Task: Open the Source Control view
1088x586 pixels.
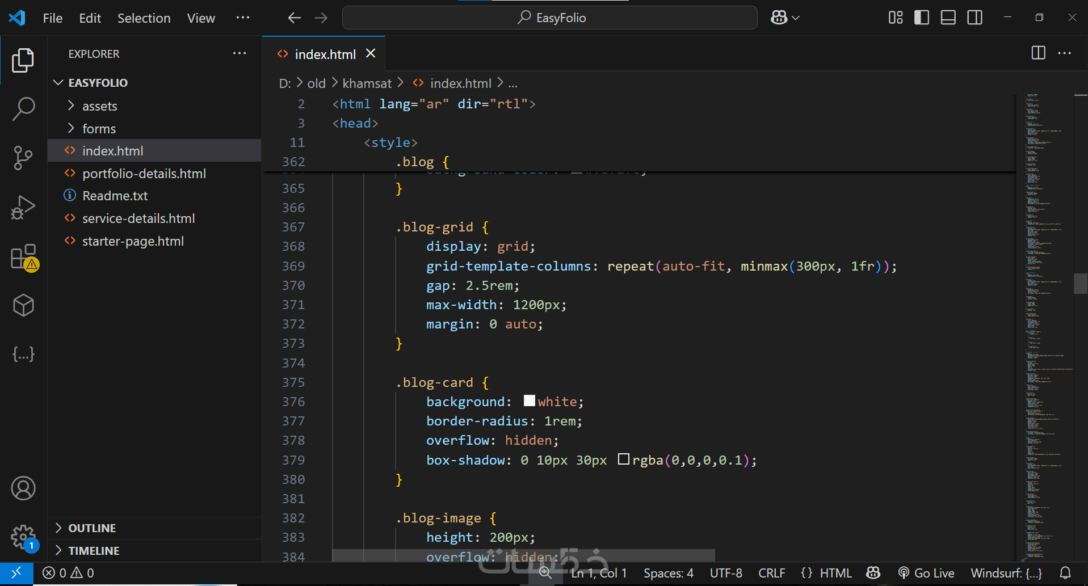Action: pyautogui.click(x=23, y=158)
